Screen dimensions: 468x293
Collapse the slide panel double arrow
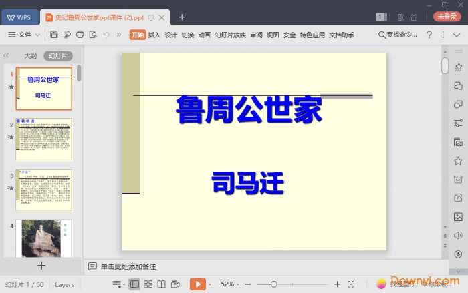tap(6, 55)
